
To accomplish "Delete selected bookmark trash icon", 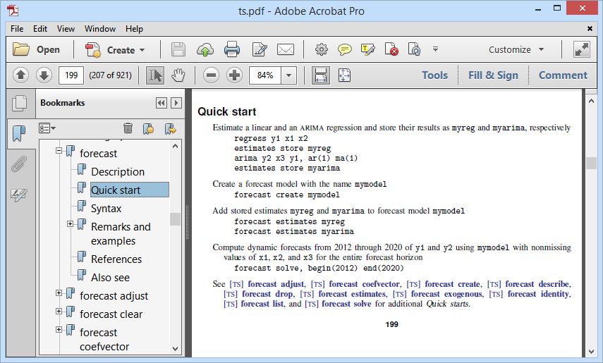I will click(128, 128).
